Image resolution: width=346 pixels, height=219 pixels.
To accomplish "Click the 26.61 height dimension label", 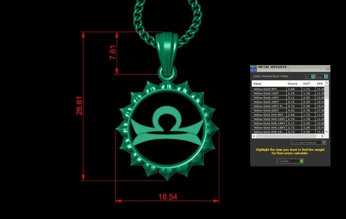I will point(79,105).
